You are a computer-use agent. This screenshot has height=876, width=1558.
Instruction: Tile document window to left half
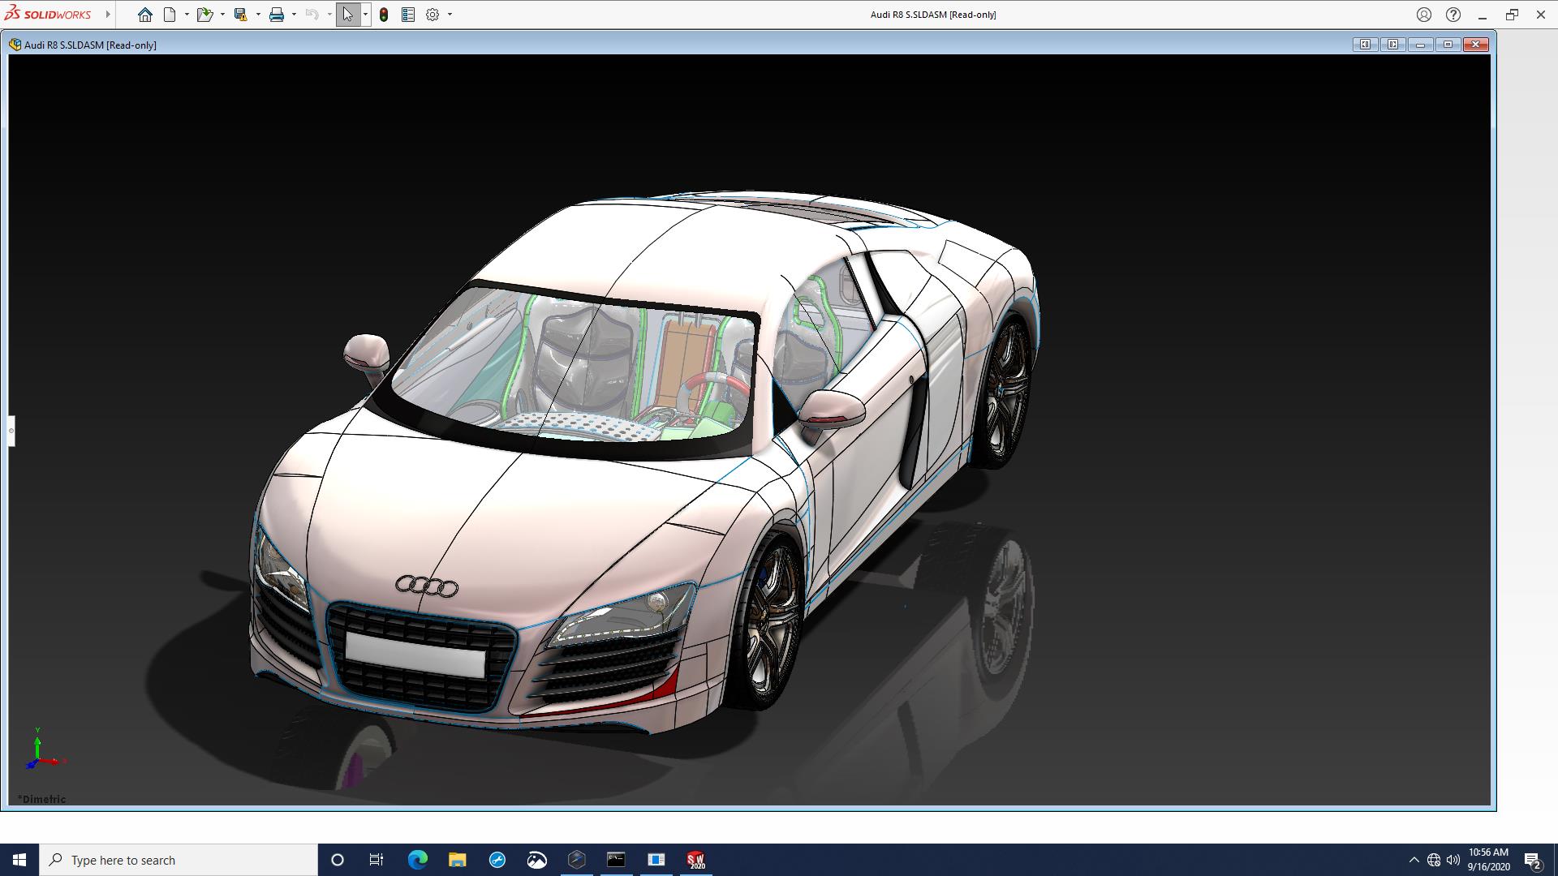pyautogui.click(x=1366, y=45)
